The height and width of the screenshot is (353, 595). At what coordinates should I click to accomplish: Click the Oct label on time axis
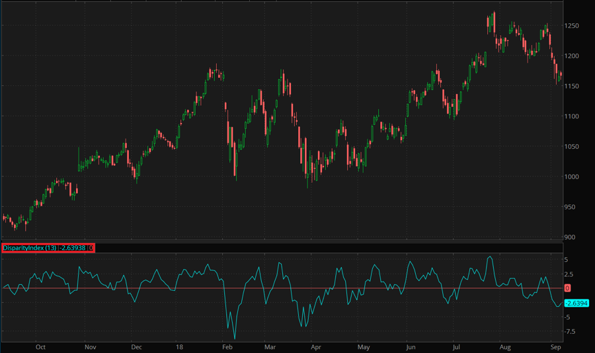pos(40,346)
